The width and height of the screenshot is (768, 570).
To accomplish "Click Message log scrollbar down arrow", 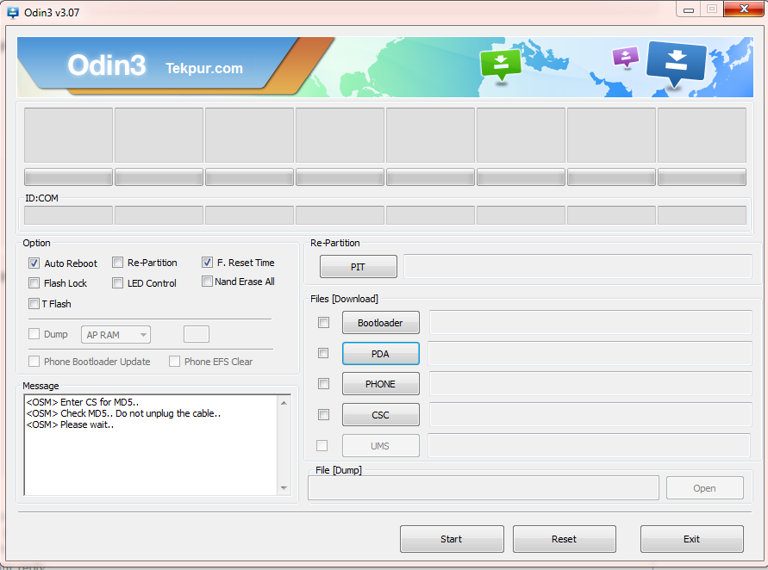I will coord(284,488).
